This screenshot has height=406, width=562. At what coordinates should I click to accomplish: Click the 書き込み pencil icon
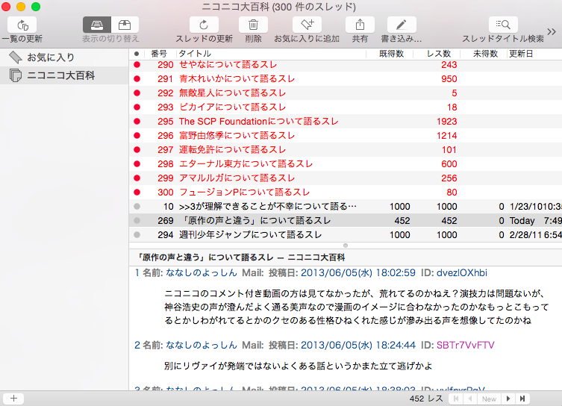point(402,25)
